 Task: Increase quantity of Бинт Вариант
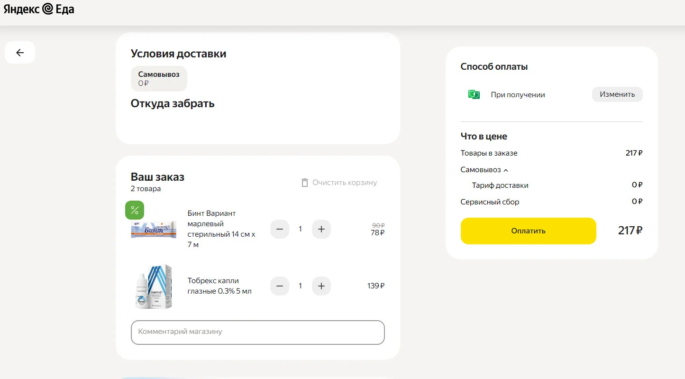tap(321, 229)
